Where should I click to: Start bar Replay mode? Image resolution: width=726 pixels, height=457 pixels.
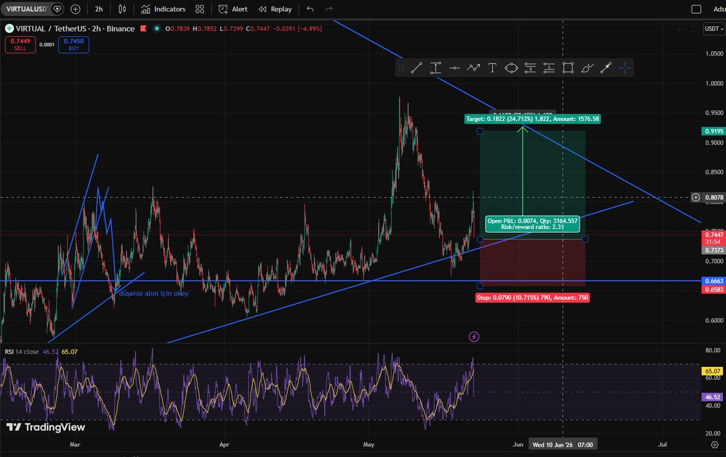point(275,9)
